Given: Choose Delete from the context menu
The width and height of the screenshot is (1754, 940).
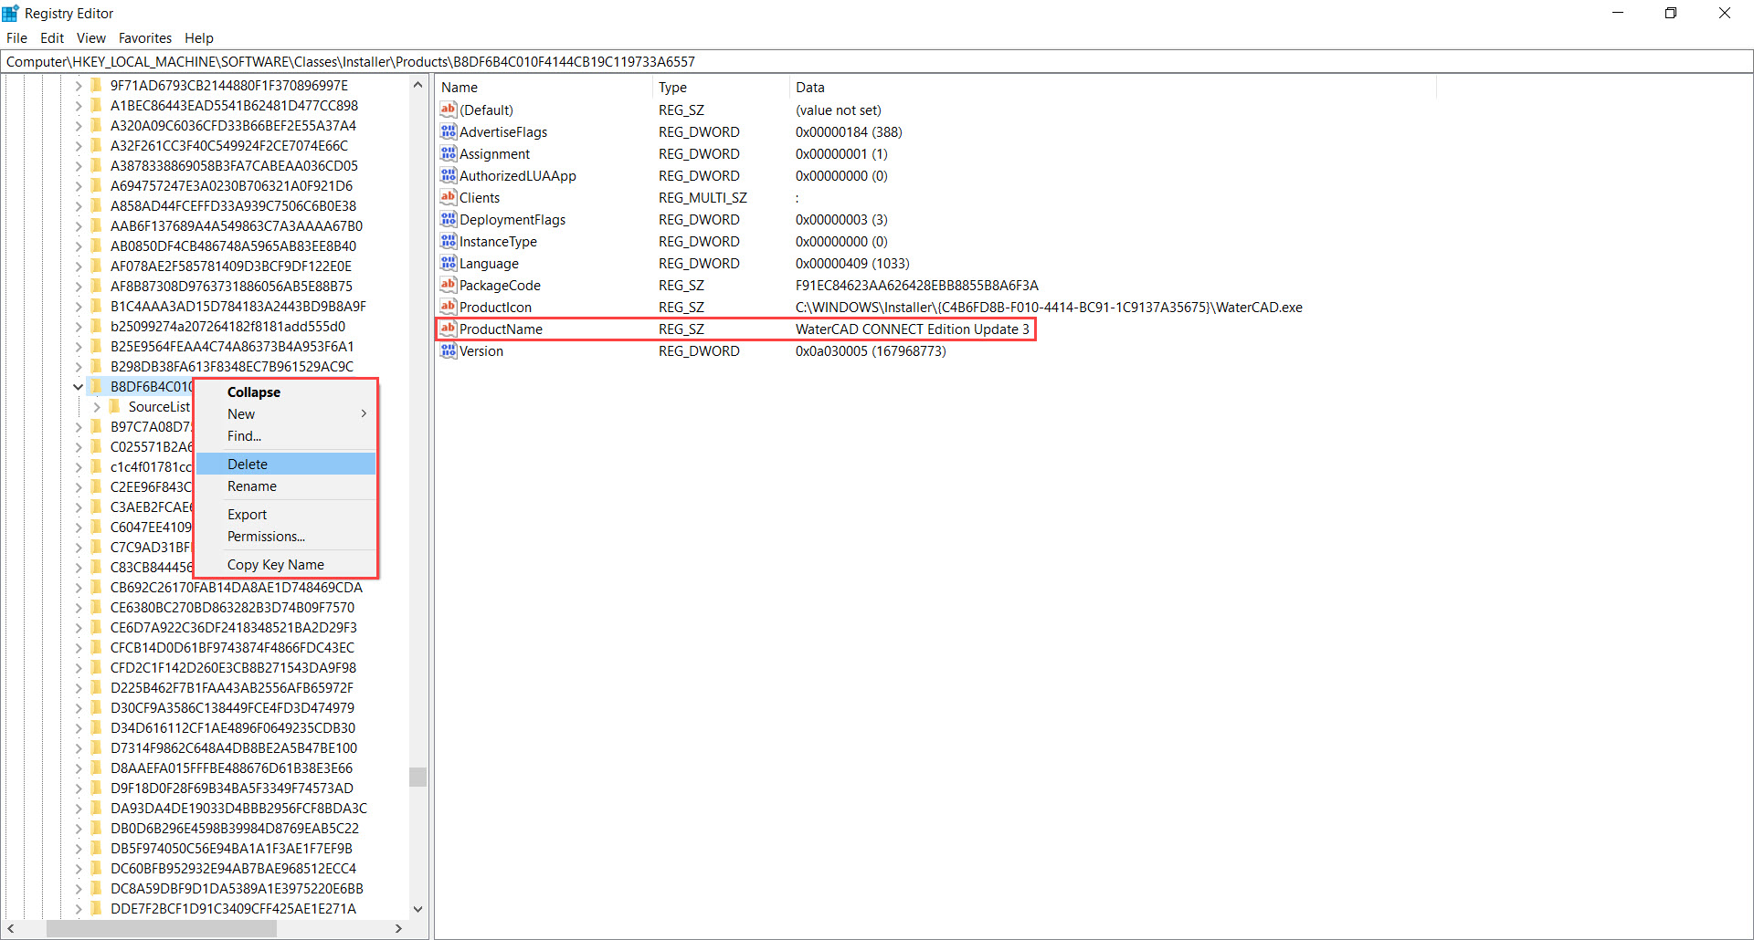Looking at the screenshot, I should click(286, 464).
